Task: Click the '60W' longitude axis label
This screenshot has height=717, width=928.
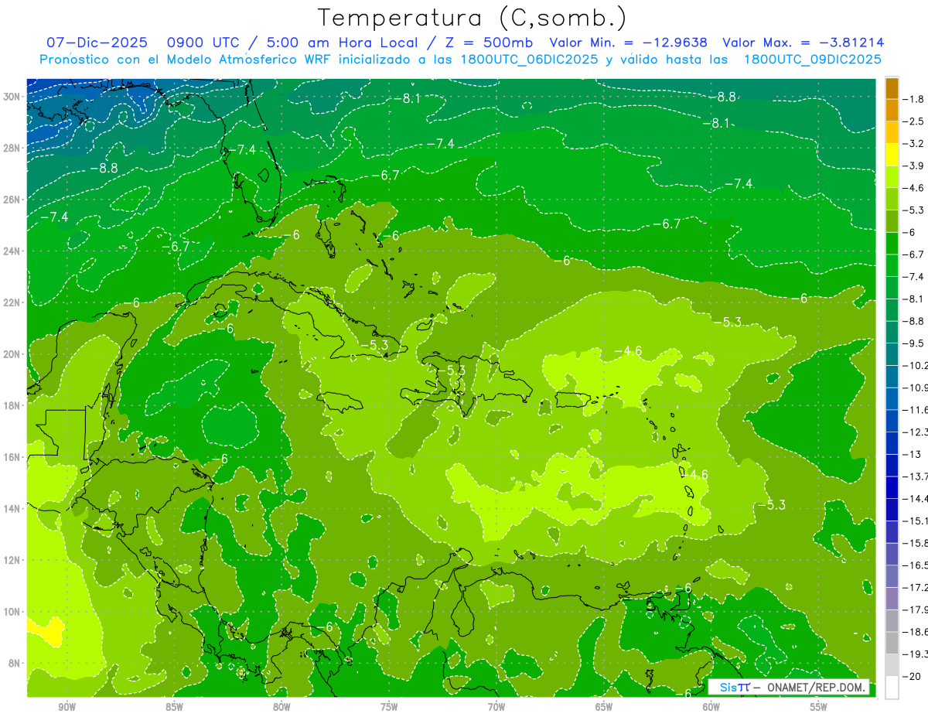Action: (x=711, y=708)
